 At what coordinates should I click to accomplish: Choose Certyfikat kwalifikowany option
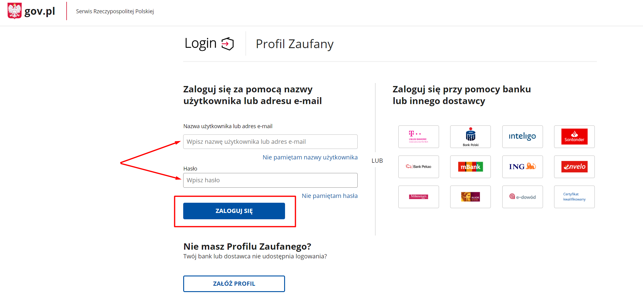coord(574,197)
